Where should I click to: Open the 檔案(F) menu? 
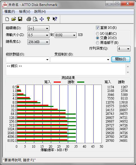(x=10, y=12)
